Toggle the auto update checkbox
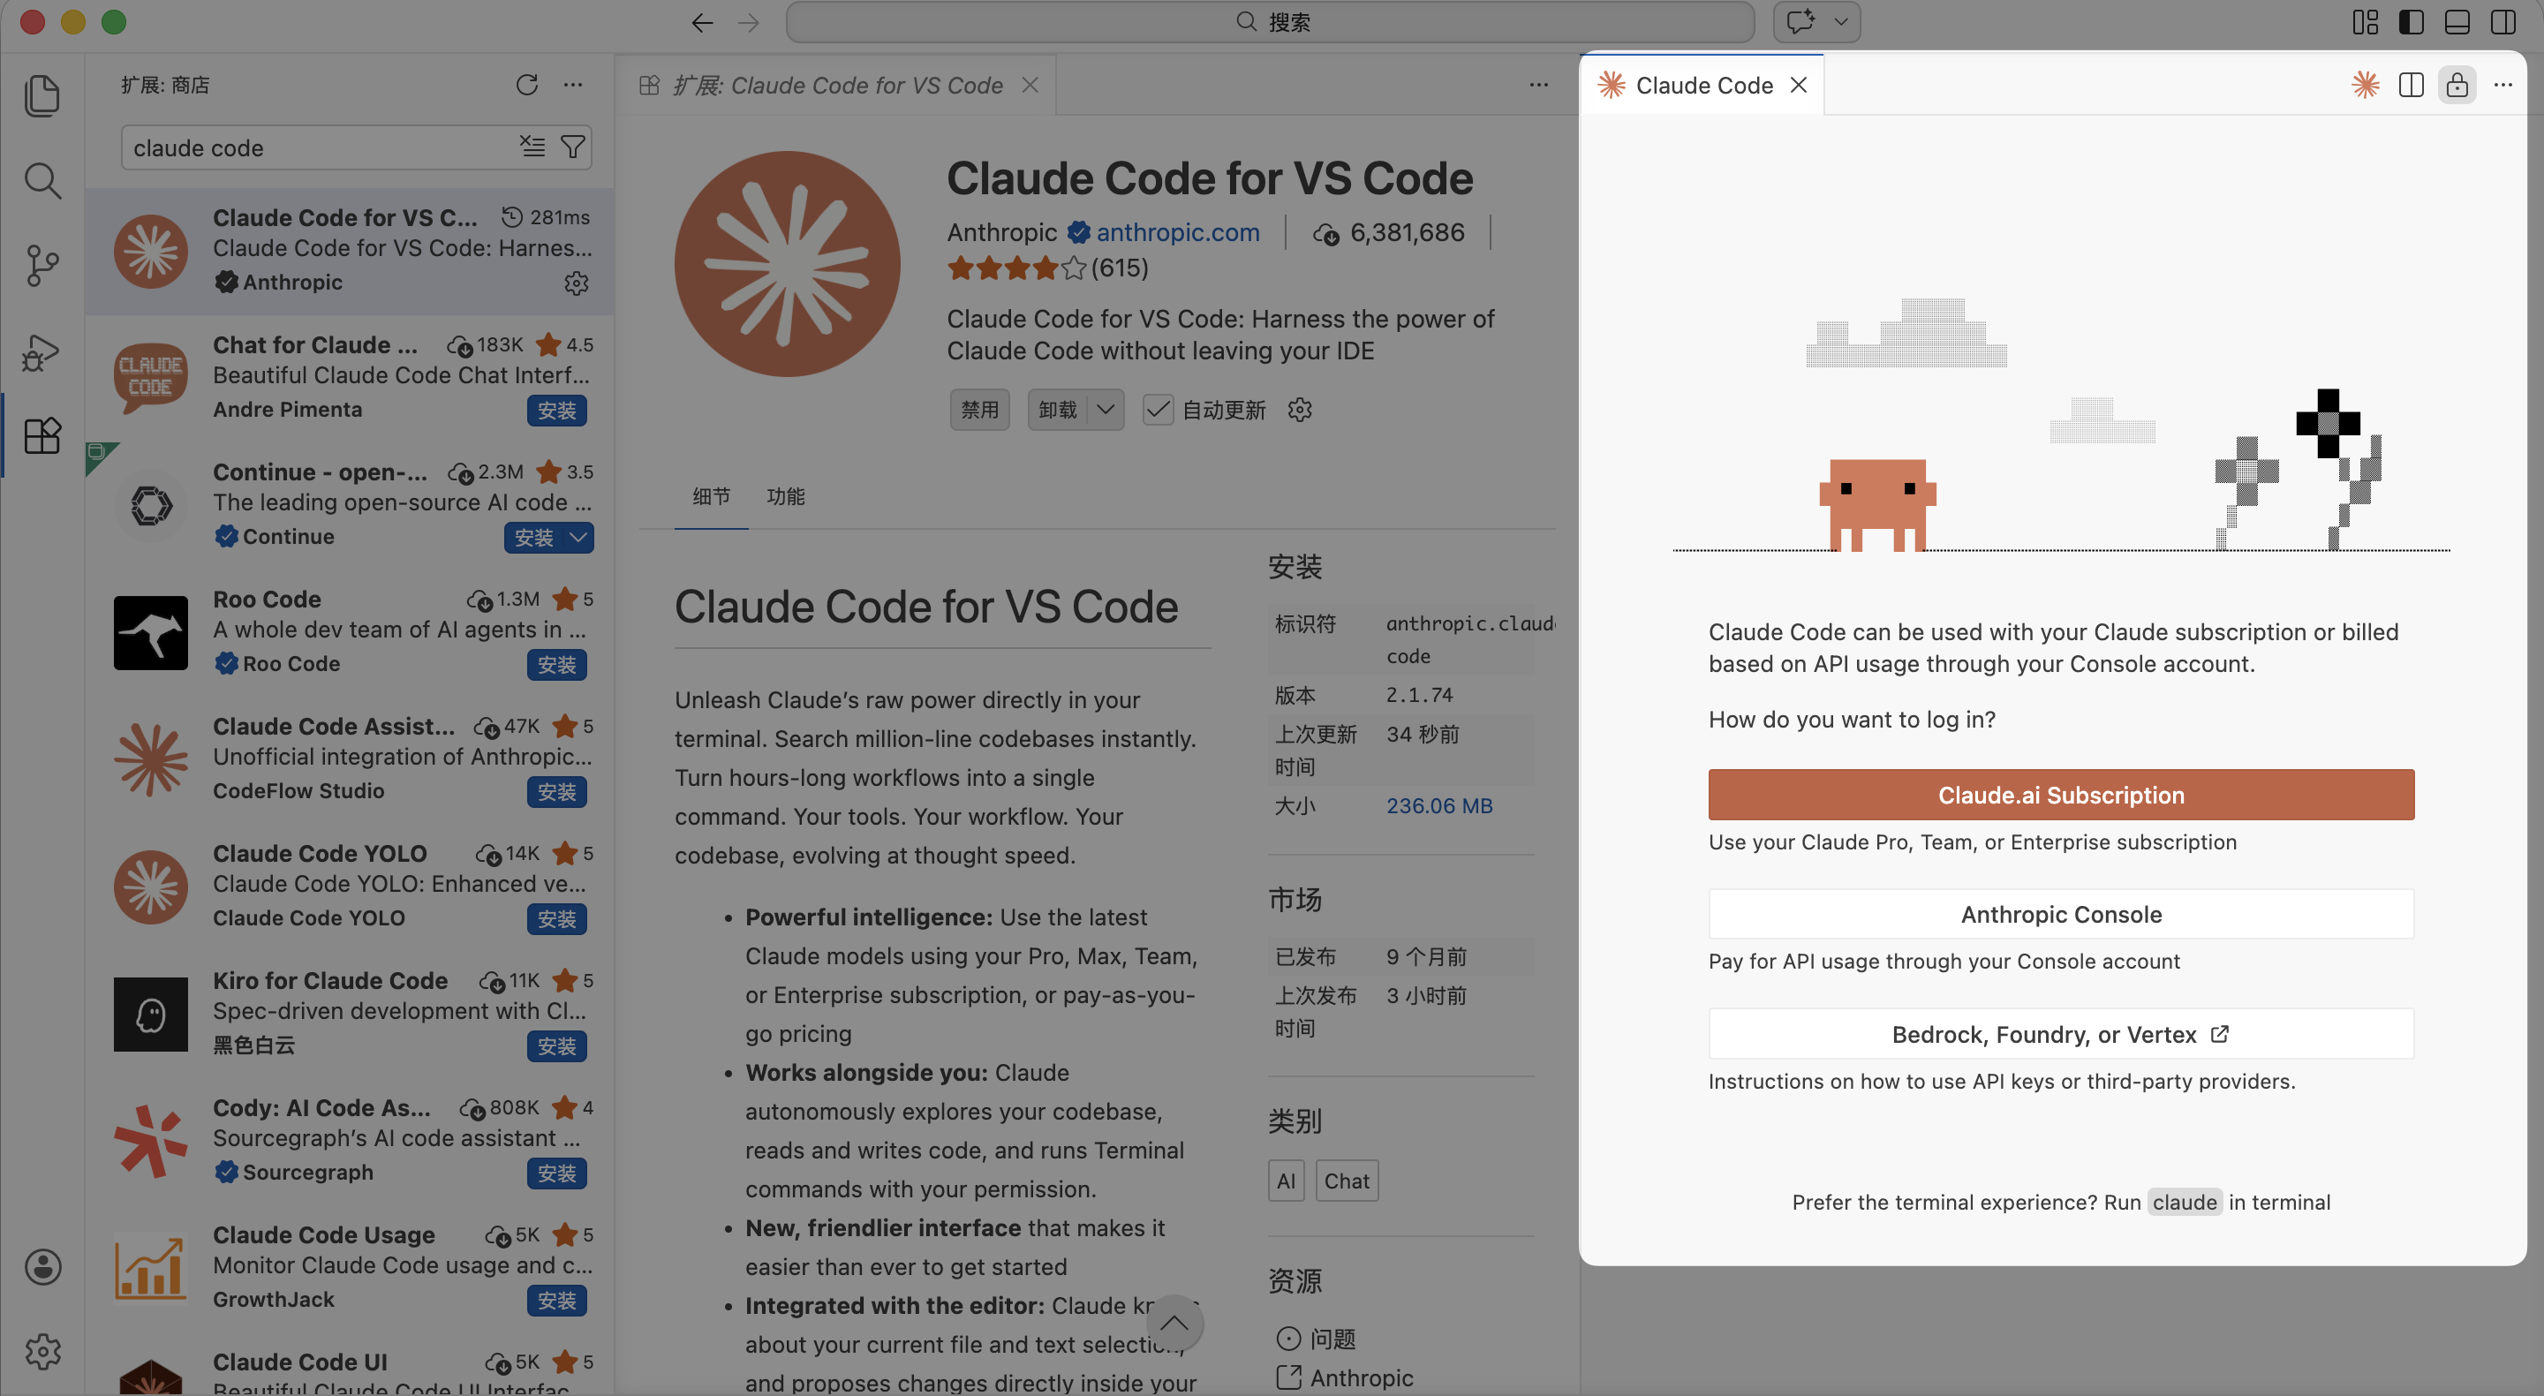Image resolution: width=2544 pixels, height=1396 pixels. point(1158,410)
